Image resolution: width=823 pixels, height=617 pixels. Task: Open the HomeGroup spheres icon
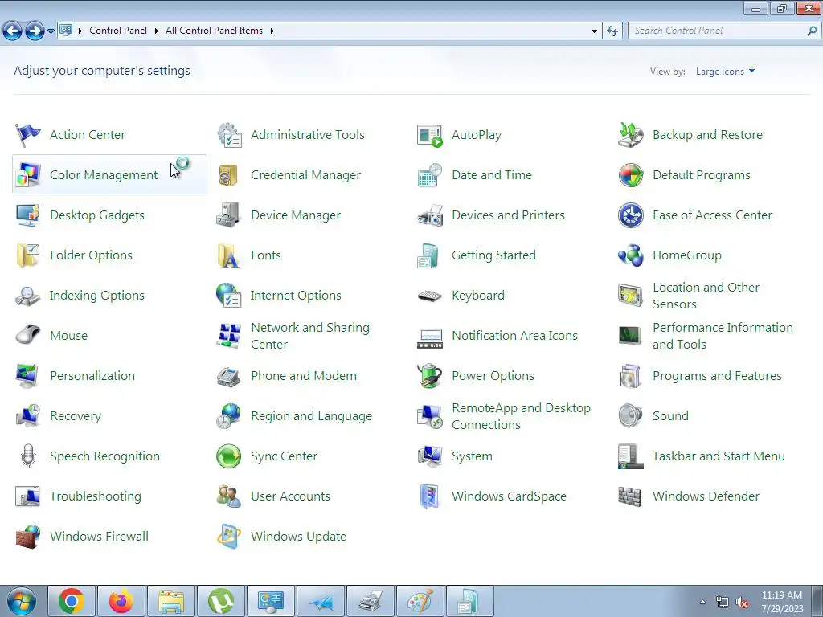click(630, 255)
